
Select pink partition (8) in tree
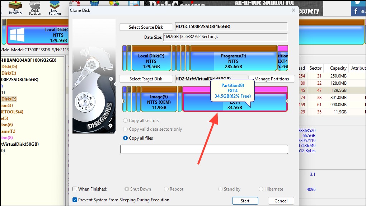click(x=7, y=138)
